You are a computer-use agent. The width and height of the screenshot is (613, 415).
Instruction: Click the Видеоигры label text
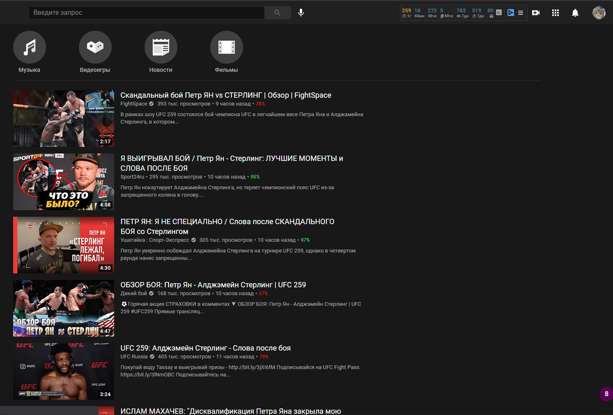pyautogui.click(x=95, y=70)
